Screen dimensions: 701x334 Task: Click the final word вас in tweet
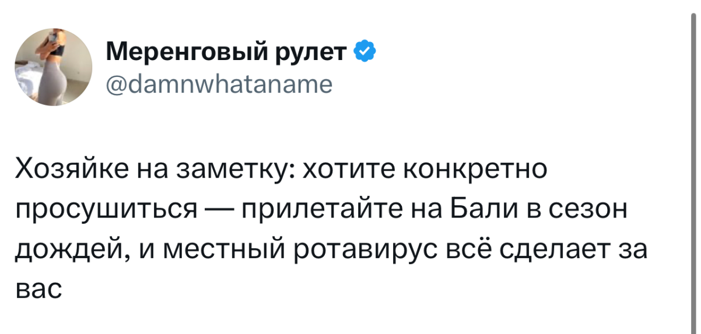pyautogui.click(x=38, y=290)
